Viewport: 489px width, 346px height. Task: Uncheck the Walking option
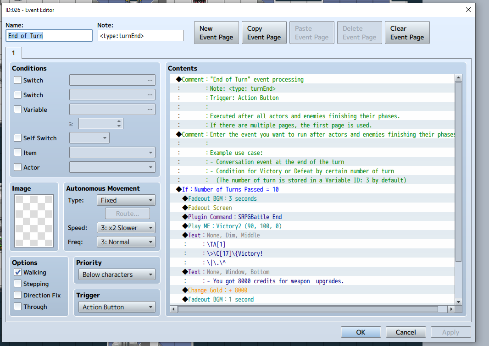pos(18,272)
